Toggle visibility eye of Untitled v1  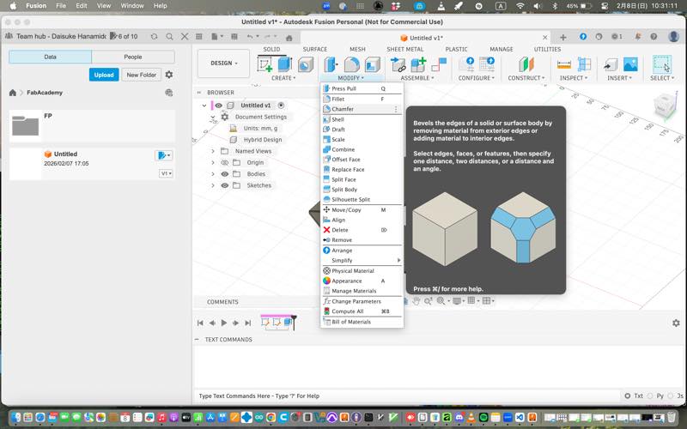coord(218,106)
